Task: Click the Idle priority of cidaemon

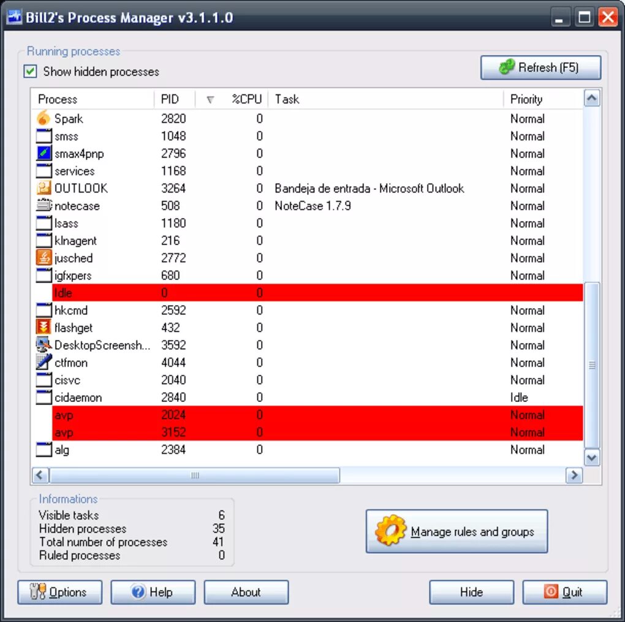Action: [519, 398]
